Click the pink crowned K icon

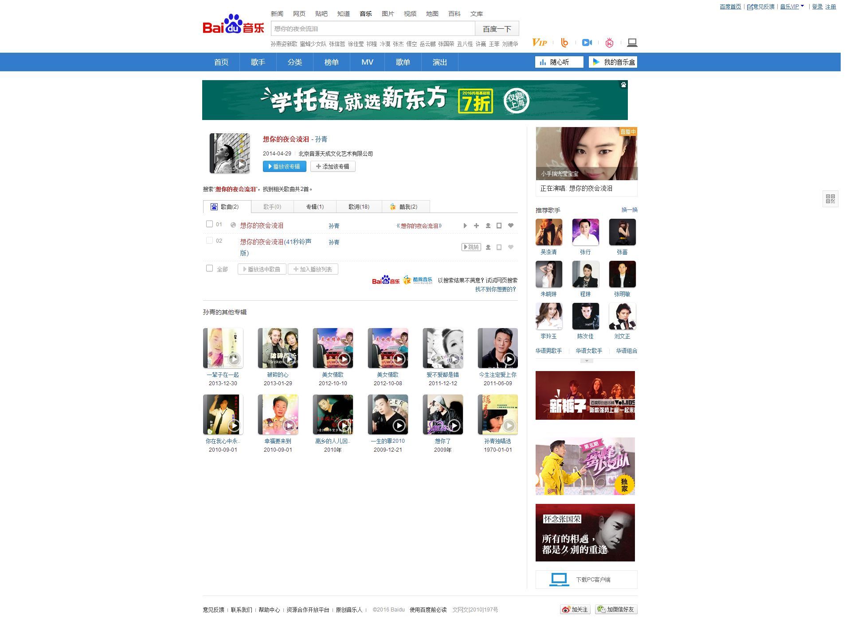click(610, 43)
